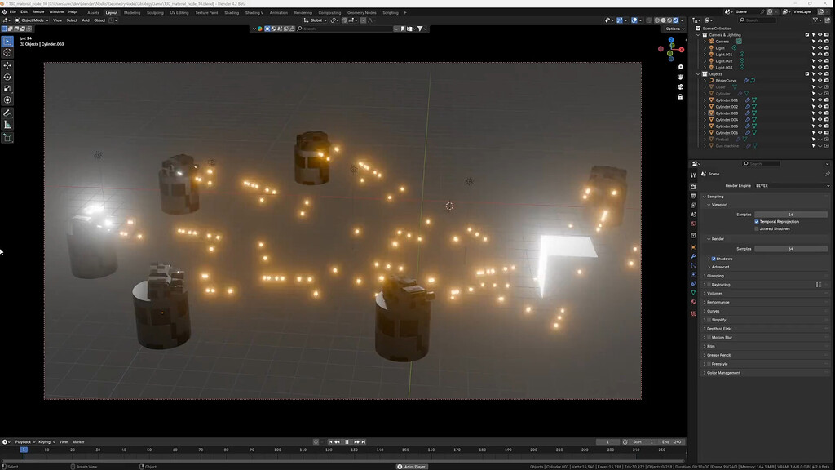
Task: Open the View Layer properties tab
Action: [x=694, y=204]
